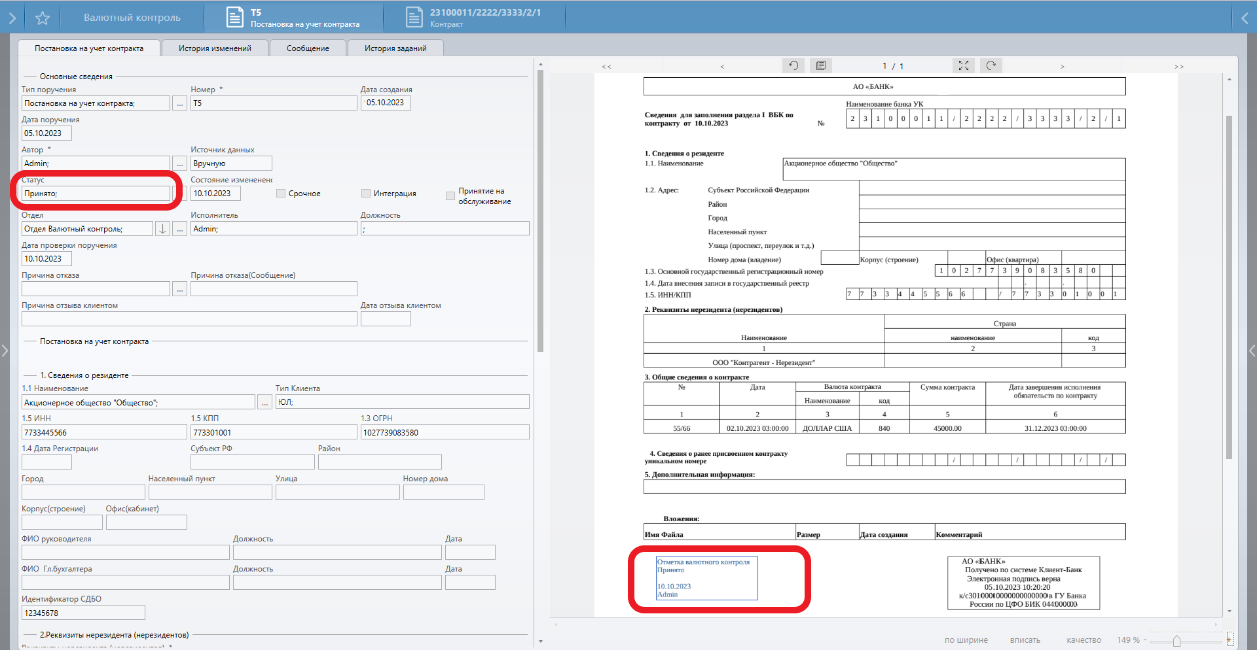Screen dimensions: 1257x650
Task: Expand the left side panel chevron
Action: coord(5,351)
